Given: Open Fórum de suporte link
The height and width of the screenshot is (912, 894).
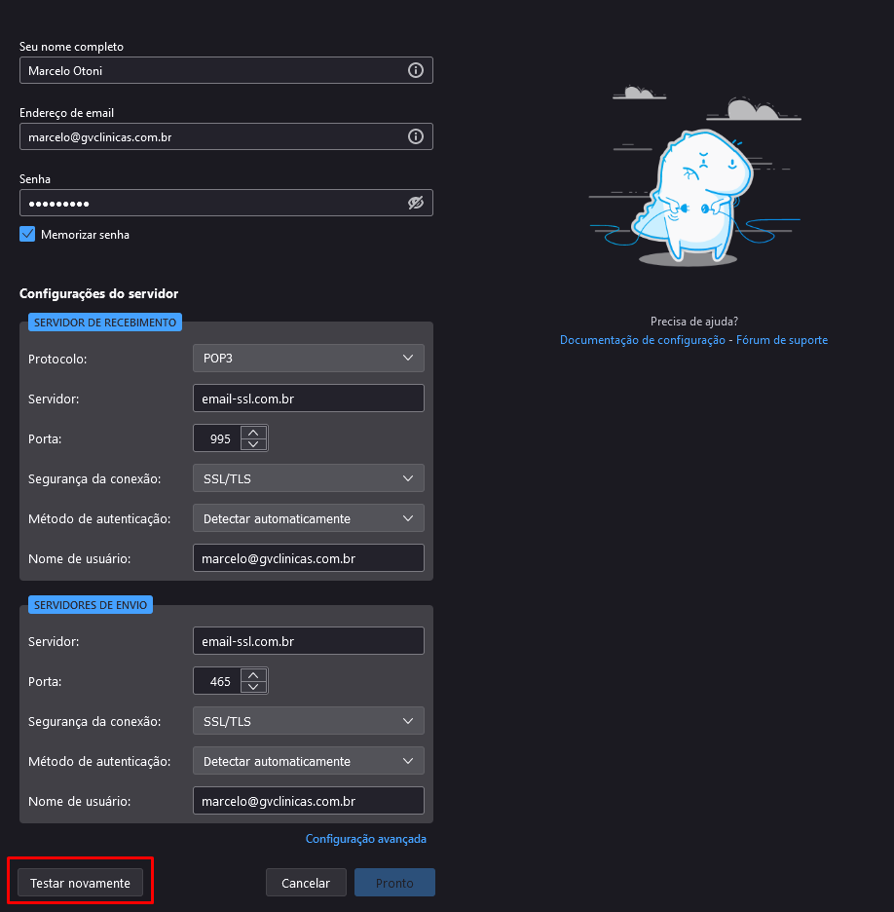Looking at the screenshot, I should pyautogui.click(x=782, y=340).
